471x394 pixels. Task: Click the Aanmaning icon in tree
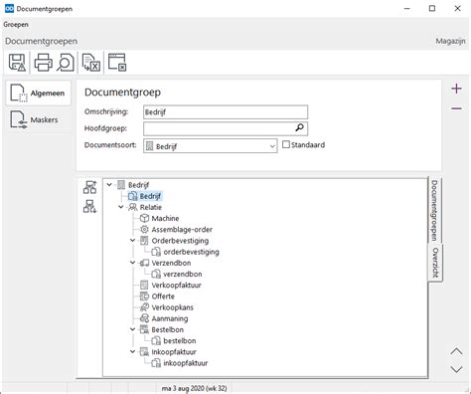click(144, 318)
